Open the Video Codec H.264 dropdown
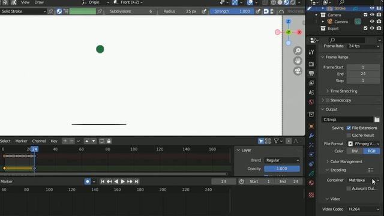Image resolution: width=384 pixels, height=216 pixels. click(x=364, y=209)
